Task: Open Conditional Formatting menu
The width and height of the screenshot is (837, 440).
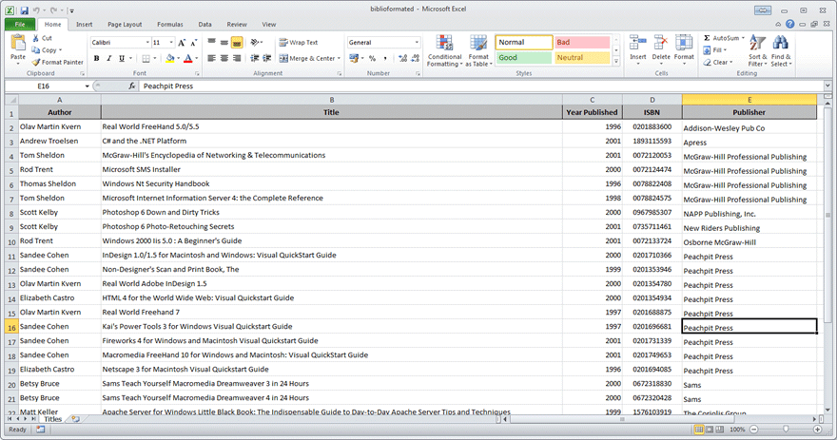Action: [x=444, y=50]
